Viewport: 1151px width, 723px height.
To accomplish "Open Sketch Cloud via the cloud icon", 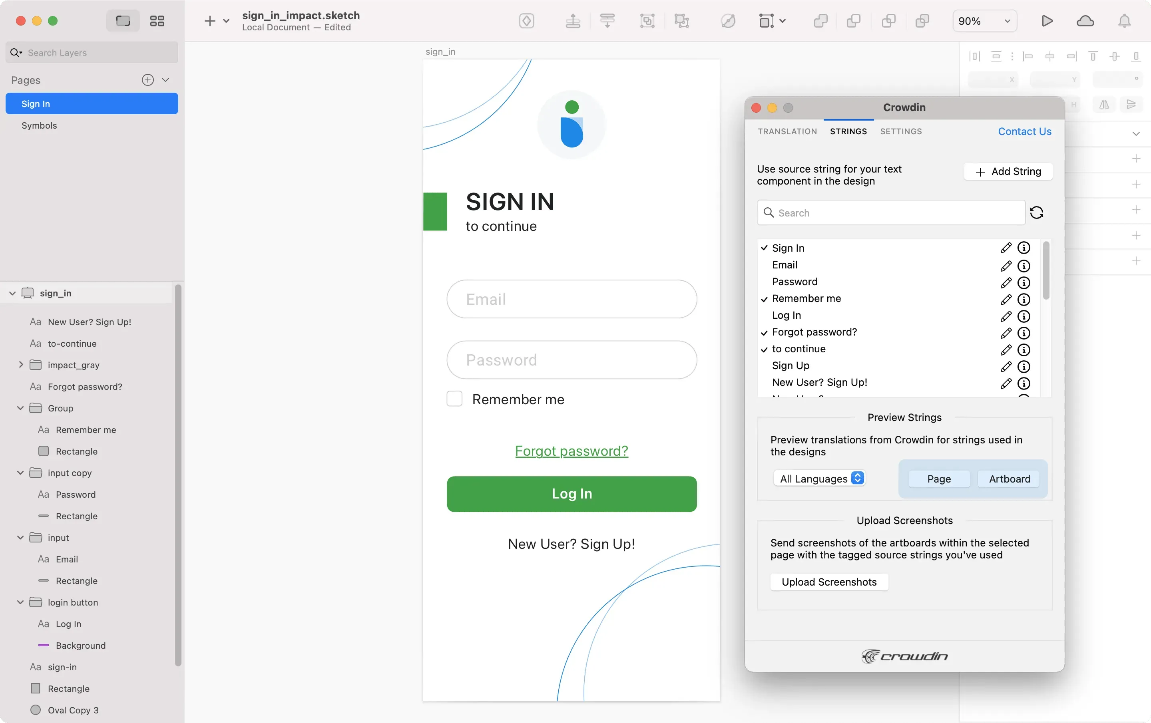I will pyautogui.click(x=1086, y=20).
